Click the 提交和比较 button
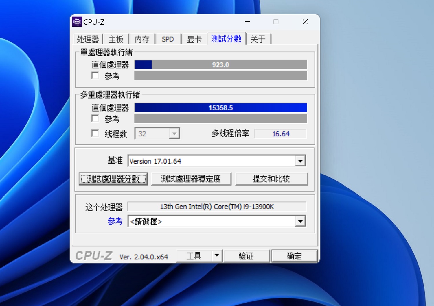434x306 pixels. [x=271, y=179]
